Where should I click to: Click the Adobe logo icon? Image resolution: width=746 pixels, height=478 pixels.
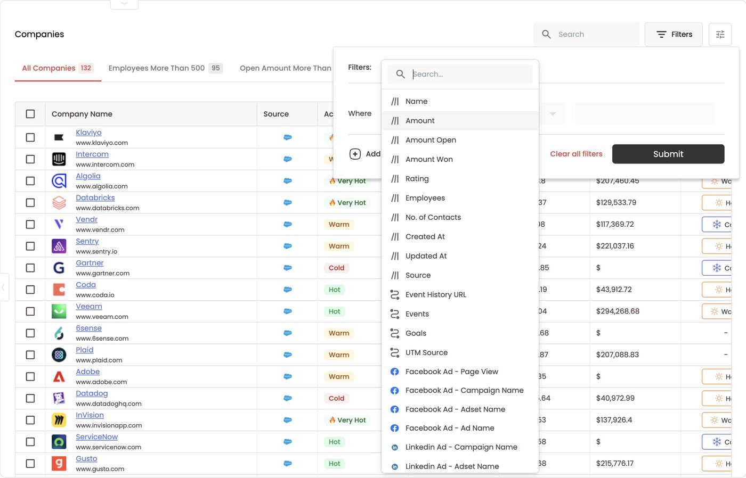59,376
